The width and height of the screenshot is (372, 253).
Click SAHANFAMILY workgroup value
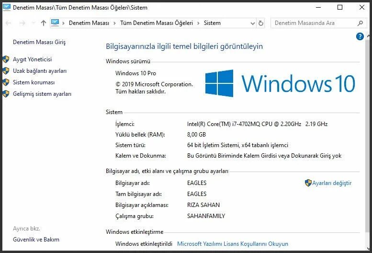pos(206,216)
